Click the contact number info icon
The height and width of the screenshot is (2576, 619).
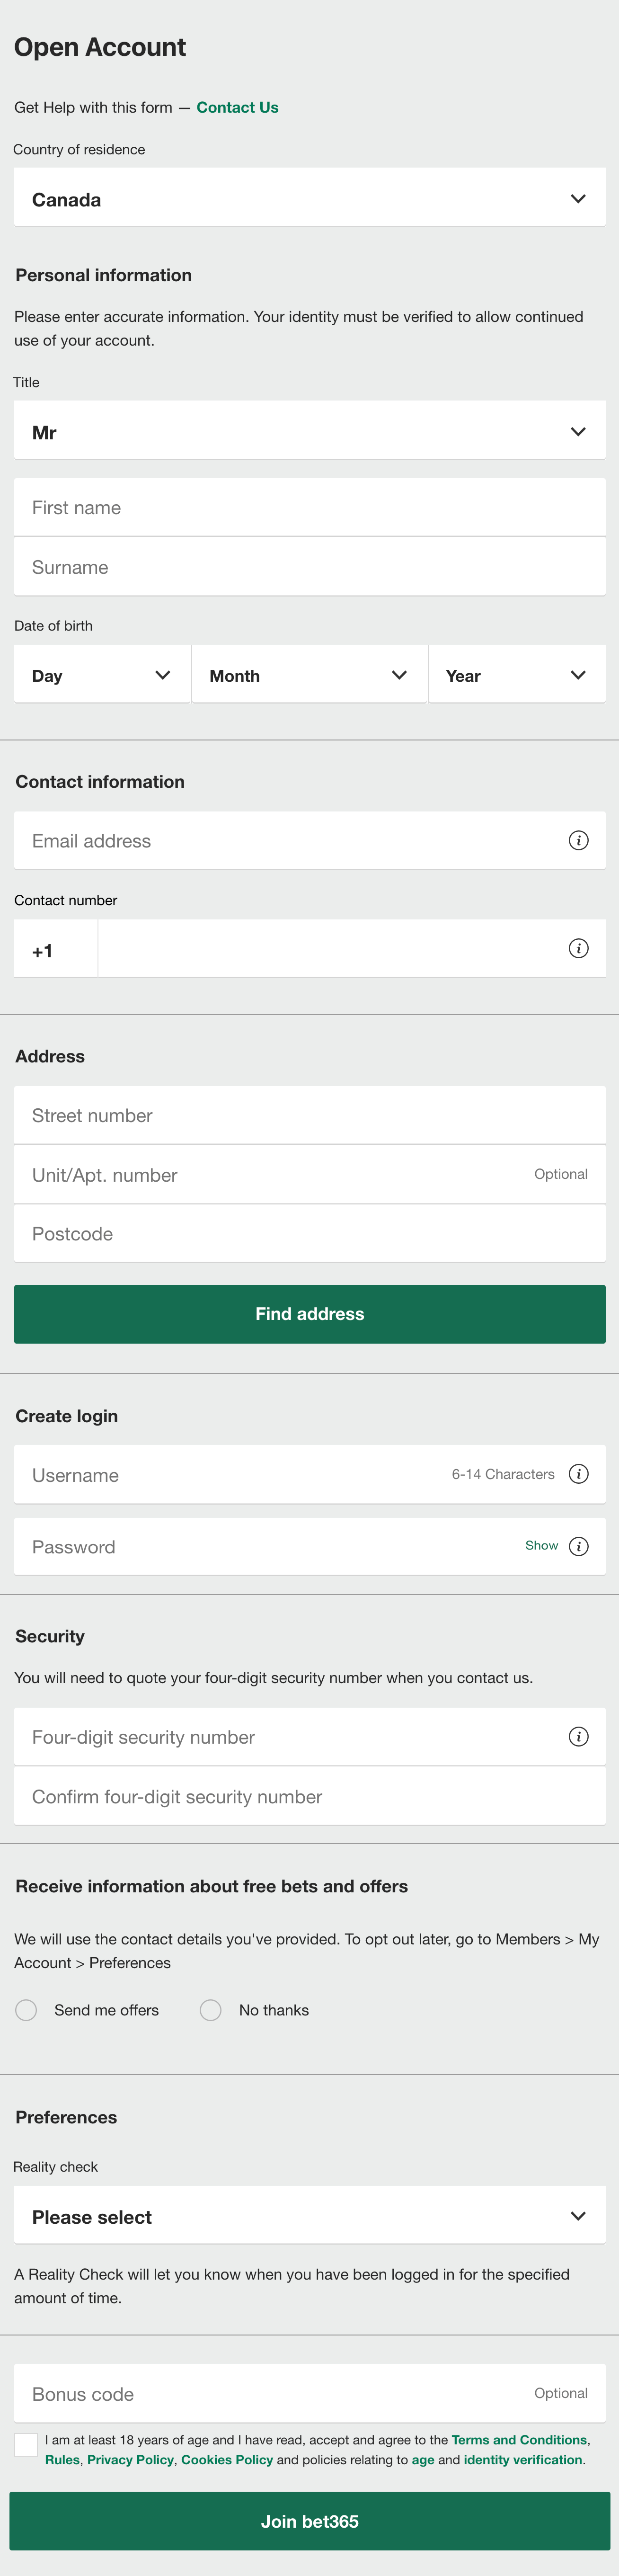578,949
